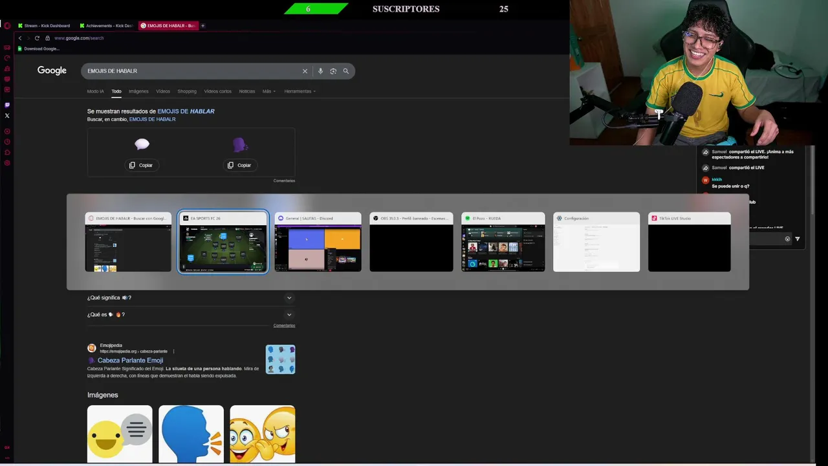
Task: Clear the Google search box with the X
Action: (x=305, y=71)
